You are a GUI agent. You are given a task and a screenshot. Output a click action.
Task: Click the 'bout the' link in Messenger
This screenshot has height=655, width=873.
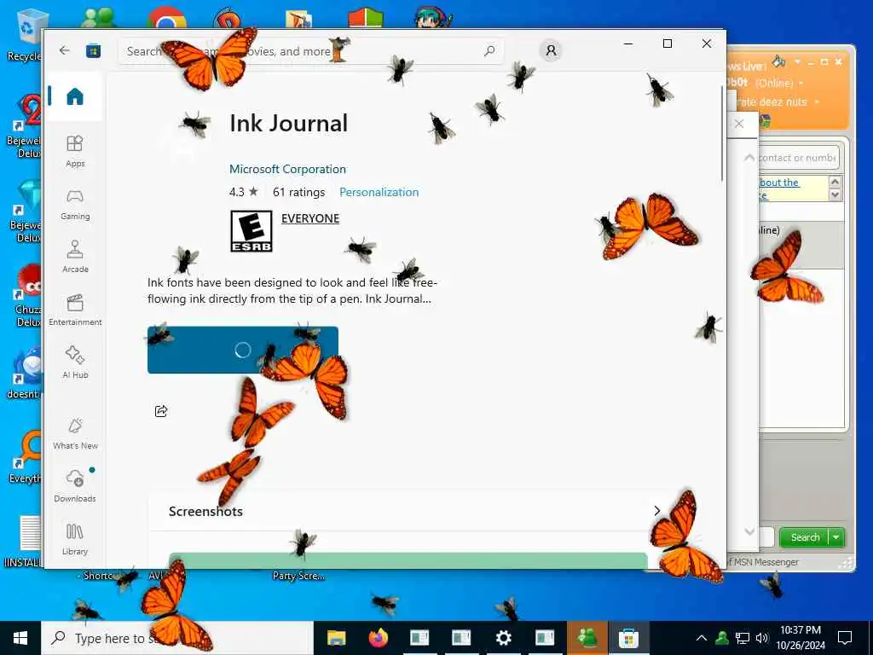click(x=779, y=183)
